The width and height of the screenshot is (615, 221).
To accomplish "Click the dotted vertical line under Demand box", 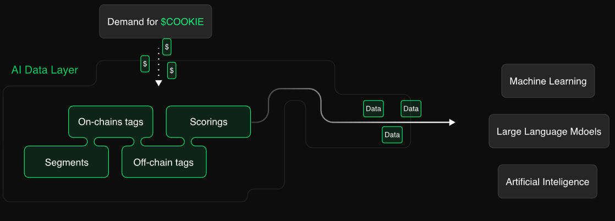I will tap(158, 63).
